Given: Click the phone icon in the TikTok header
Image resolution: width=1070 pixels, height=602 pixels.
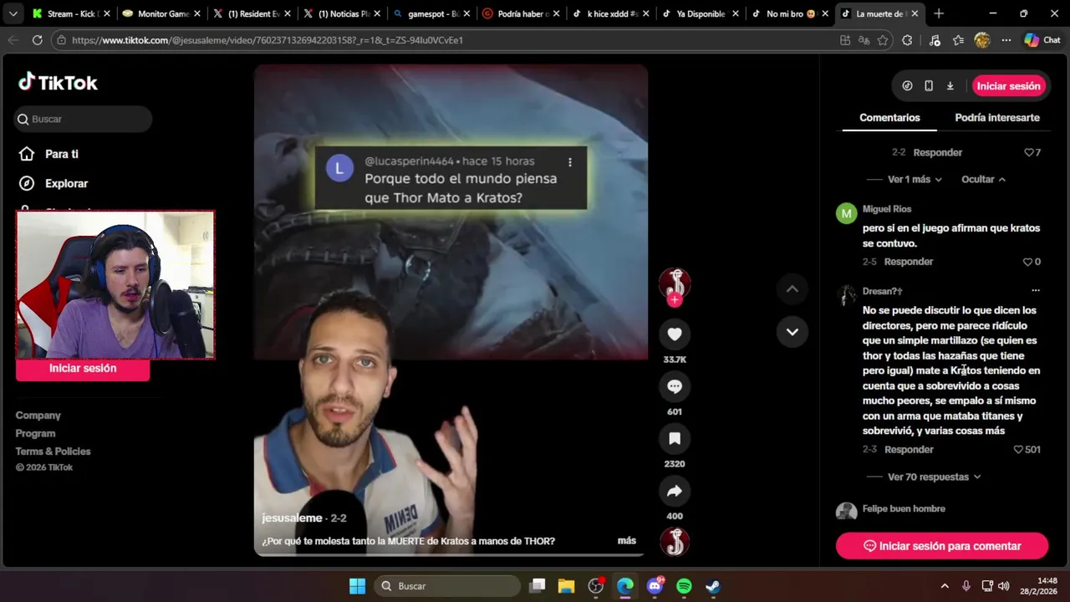Looking at the screenshot, I should [929, 86].
